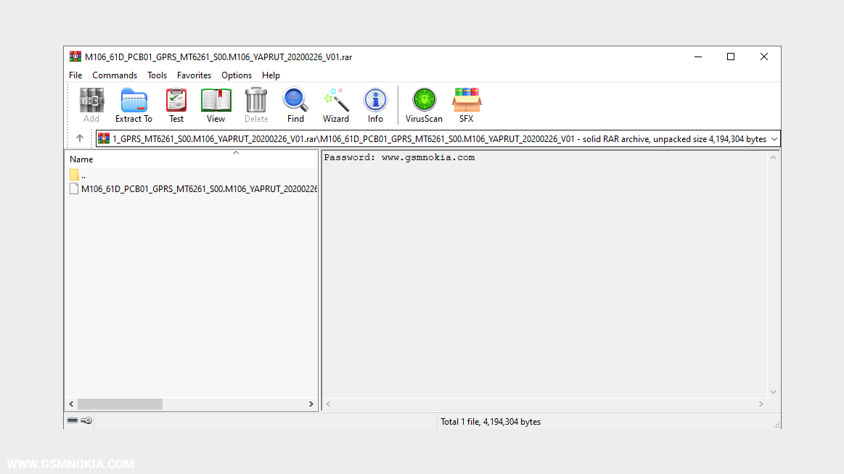Expand the address bar path dropdown
The height and width of the screenshot is (474, 844).
pos(774,138)
